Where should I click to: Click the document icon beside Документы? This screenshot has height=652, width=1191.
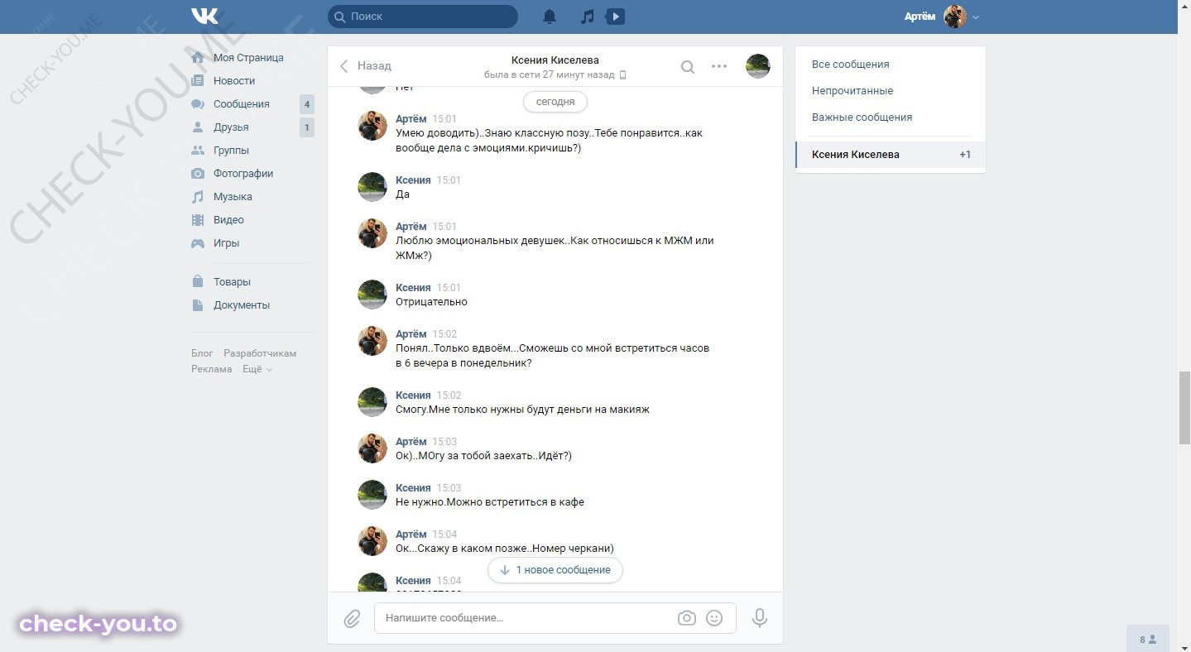[x=198, y=305]
